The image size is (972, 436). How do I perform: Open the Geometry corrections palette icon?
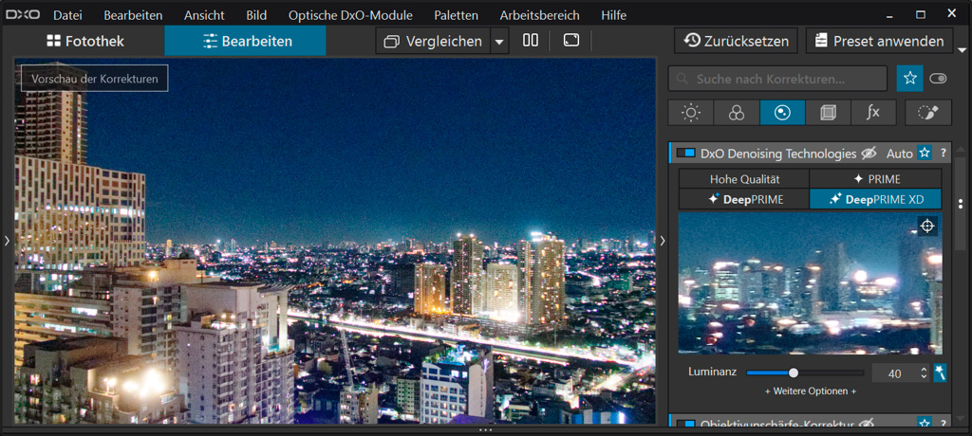pyautogui.click(x=828, y=113)
